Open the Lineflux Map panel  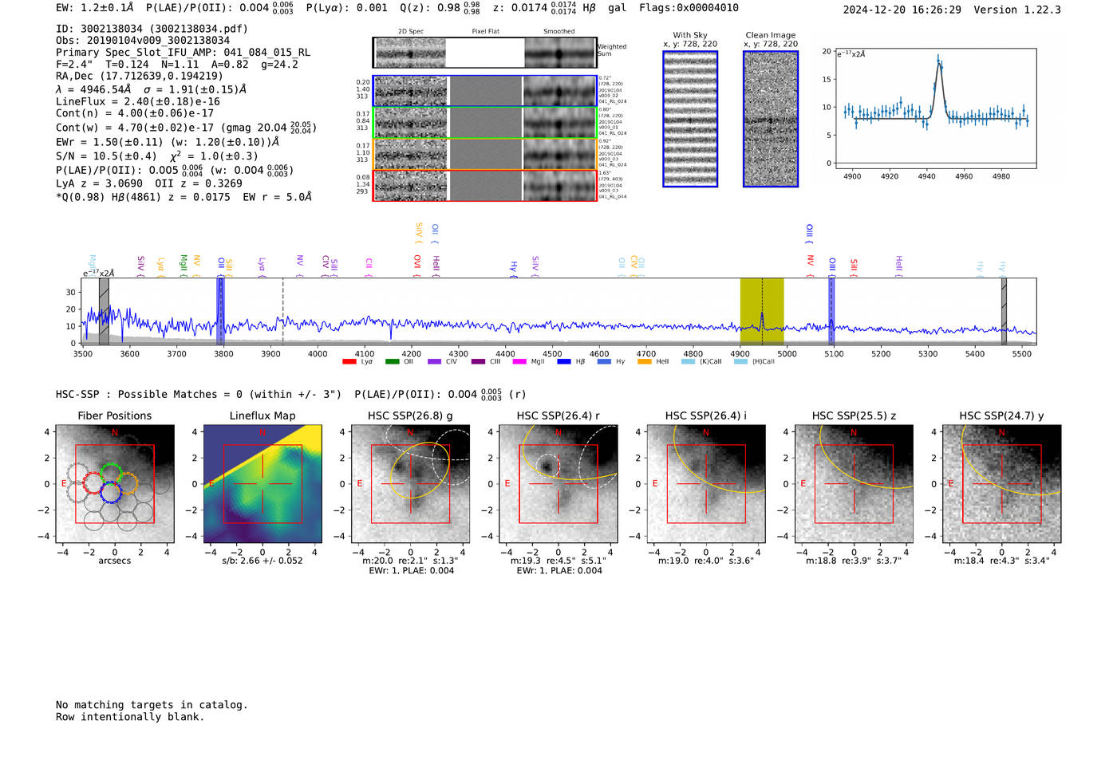pos(262,483)
